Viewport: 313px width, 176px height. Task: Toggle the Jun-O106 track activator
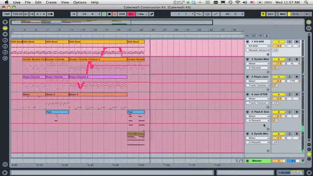point(278,94)
